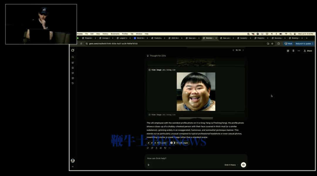
Task: Open the '33 web pages' sources chip
Action: click(x=179, y=143)
